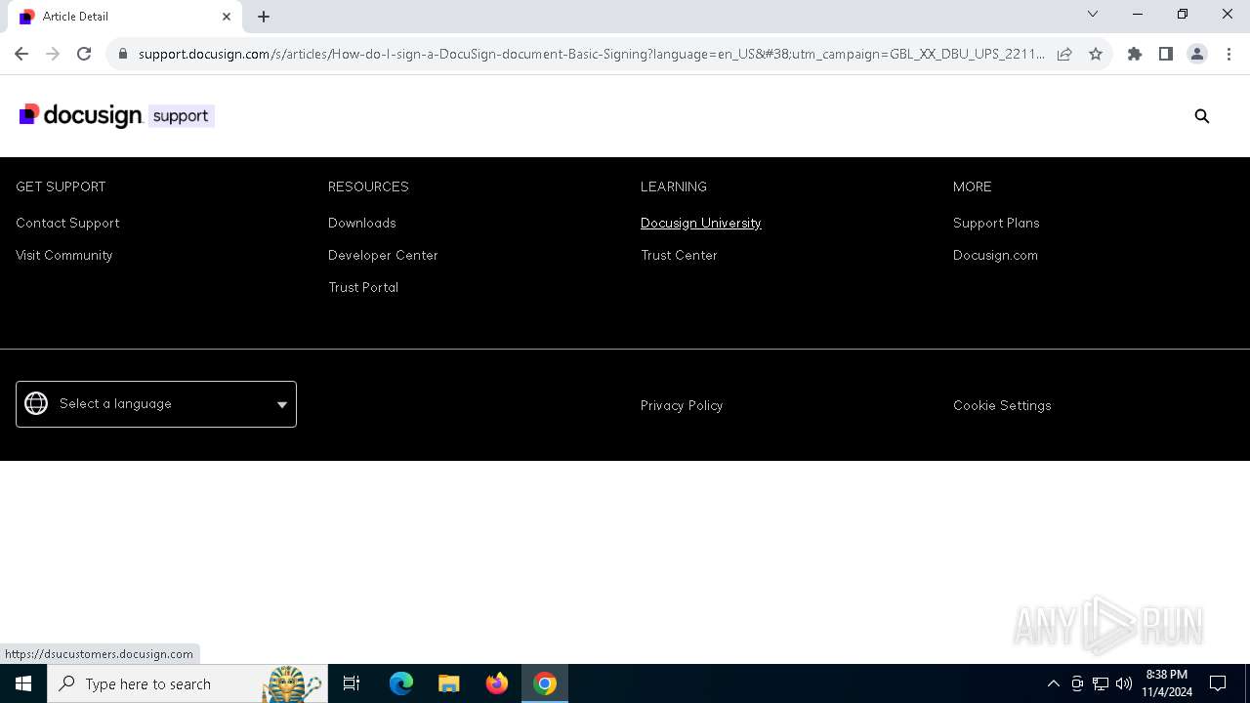
Task: Open the Docusign support search icon
Action: click(x=1202, y=116)
